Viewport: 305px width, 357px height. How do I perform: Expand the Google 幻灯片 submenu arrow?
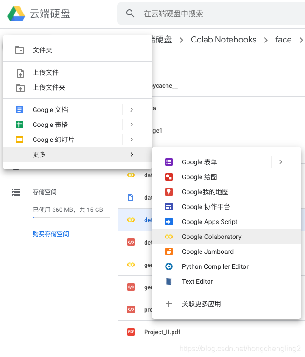point(132,140)
